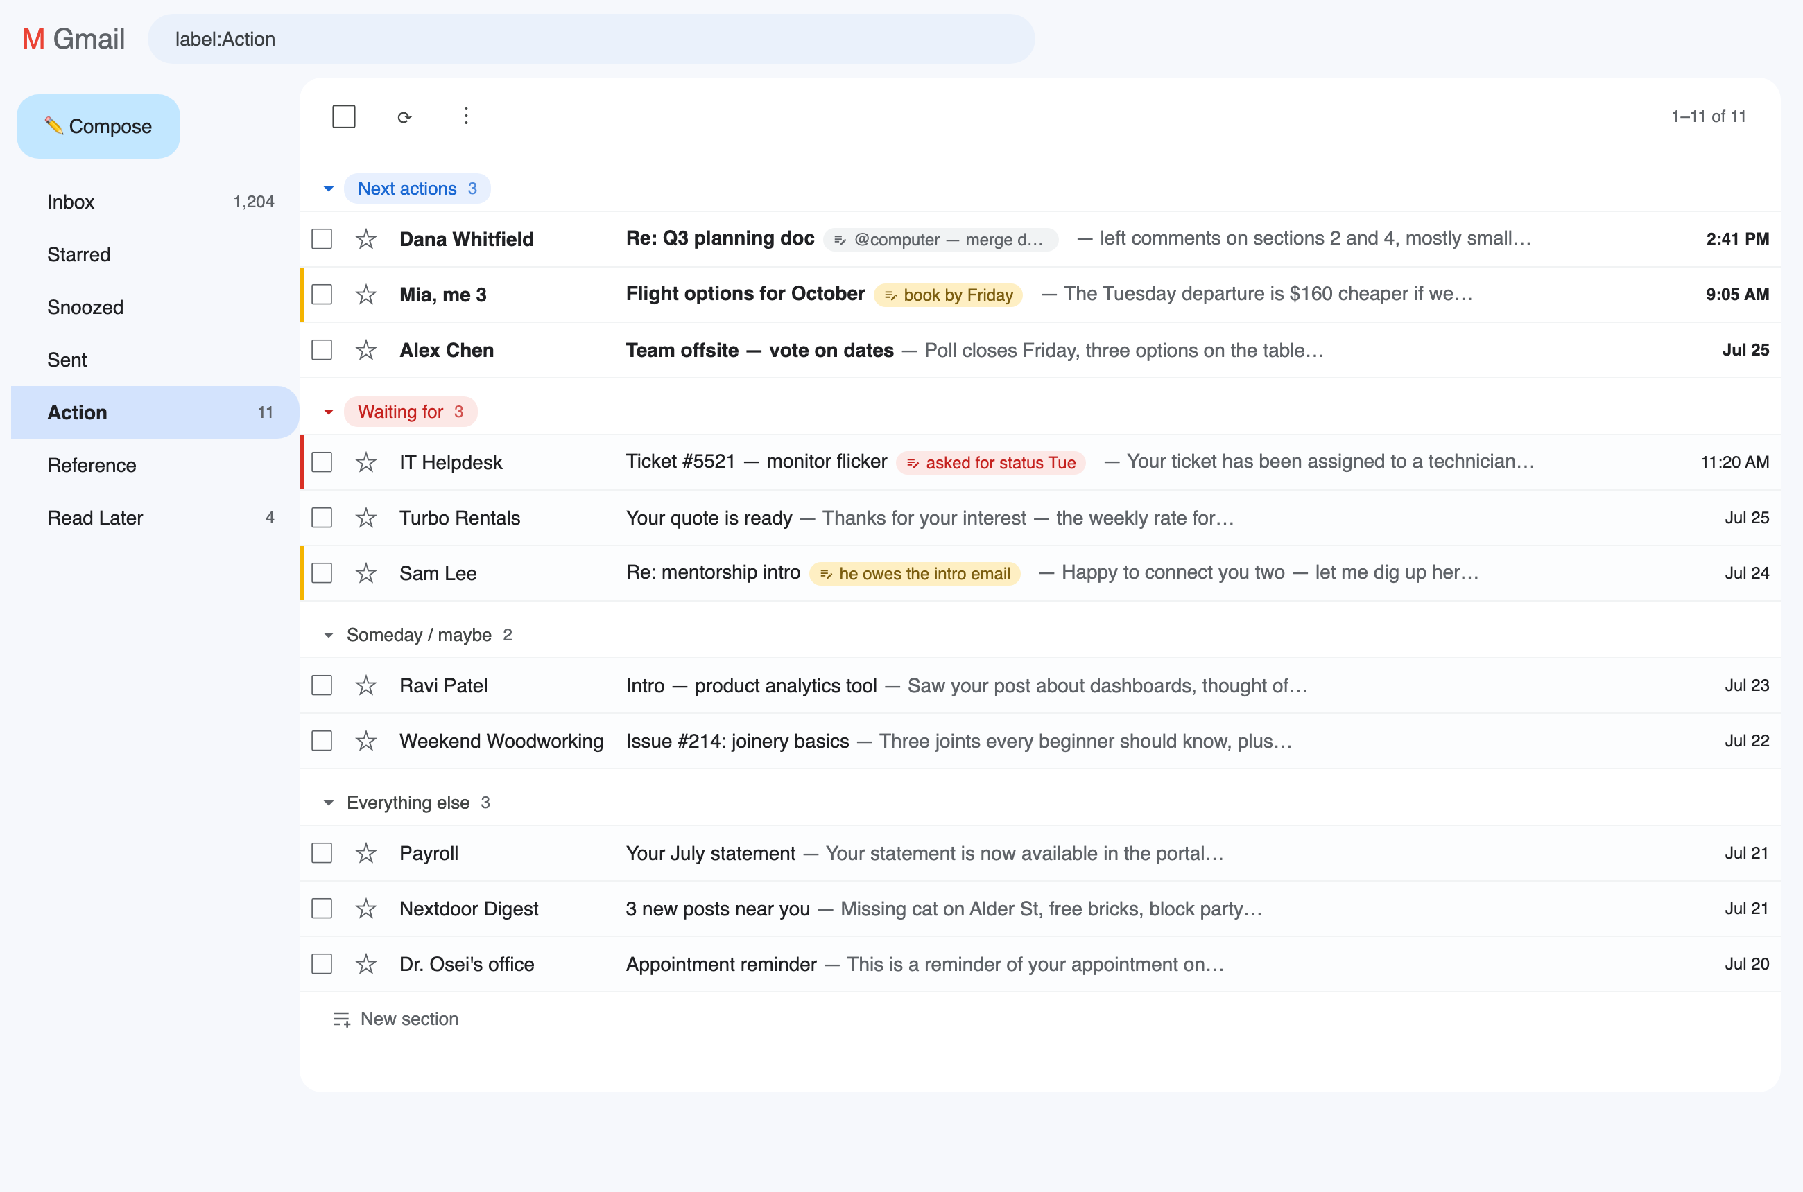Star the Nextdoor Digest email

pyautogui.click(x=366, y=909)
